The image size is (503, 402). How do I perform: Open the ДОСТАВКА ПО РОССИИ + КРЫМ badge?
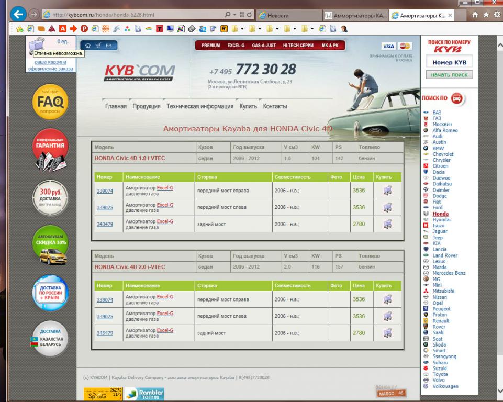pos(50,293)
